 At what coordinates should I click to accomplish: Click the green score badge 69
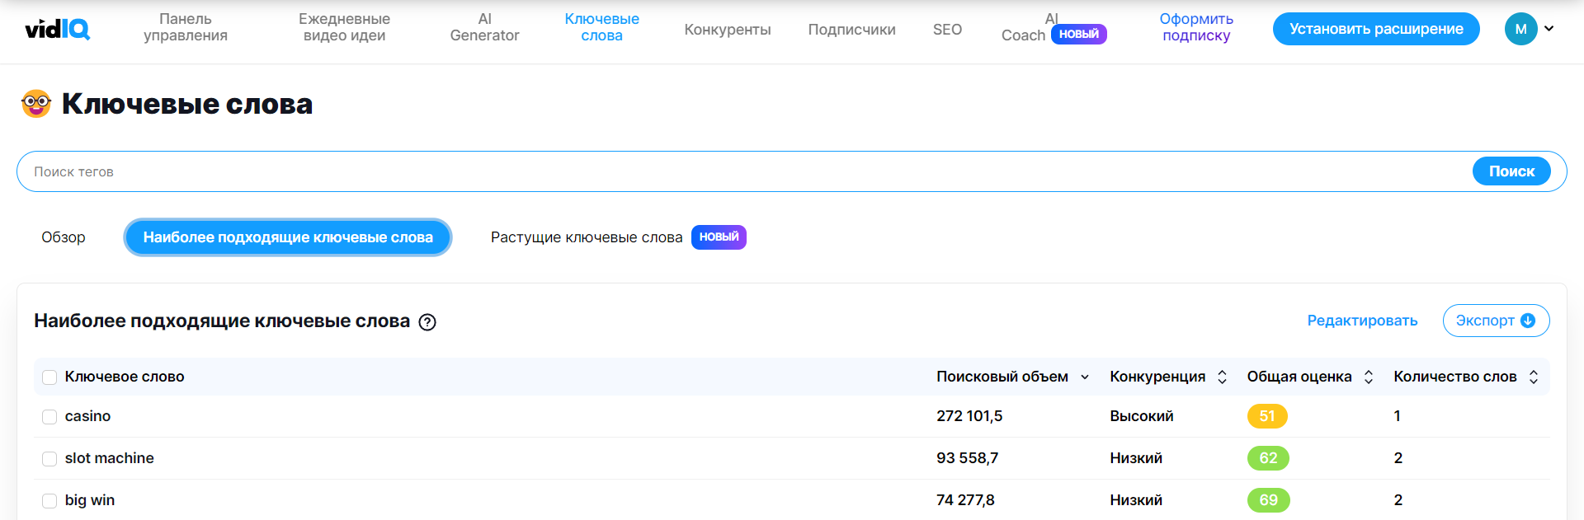click(1268, 500)
